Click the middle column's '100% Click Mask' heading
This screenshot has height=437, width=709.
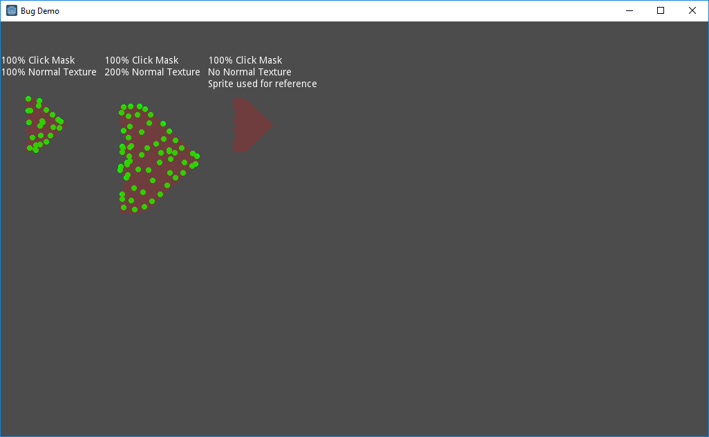(142, 59)
